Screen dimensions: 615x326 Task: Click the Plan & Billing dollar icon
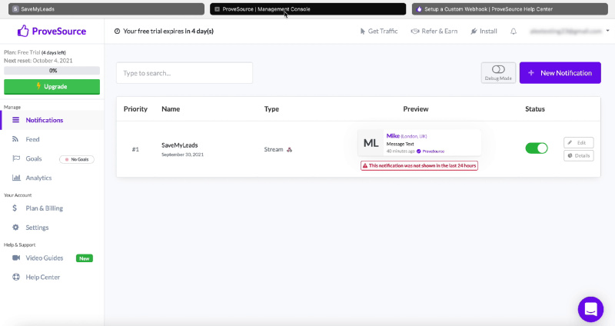coord(15,208)
